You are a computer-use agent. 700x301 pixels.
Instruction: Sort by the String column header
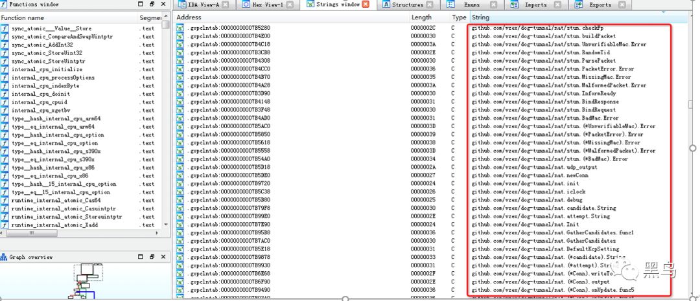tap(579, 17)
